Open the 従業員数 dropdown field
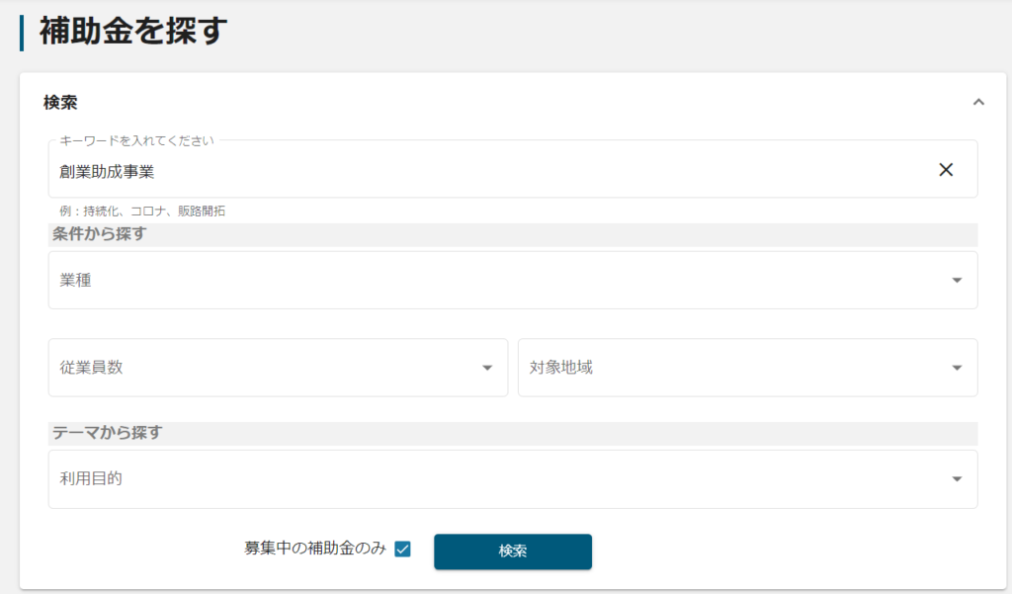Viewport: 1012px width, 594px height. point(267,368)
